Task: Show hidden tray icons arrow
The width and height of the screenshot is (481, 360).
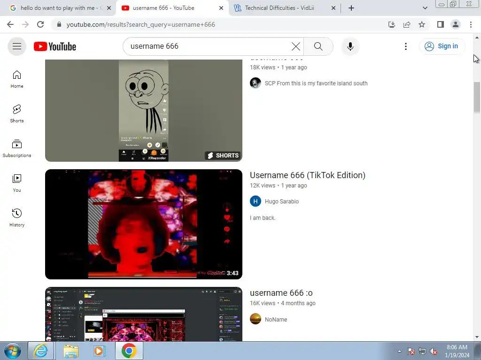Action: [x=399, y=351]
